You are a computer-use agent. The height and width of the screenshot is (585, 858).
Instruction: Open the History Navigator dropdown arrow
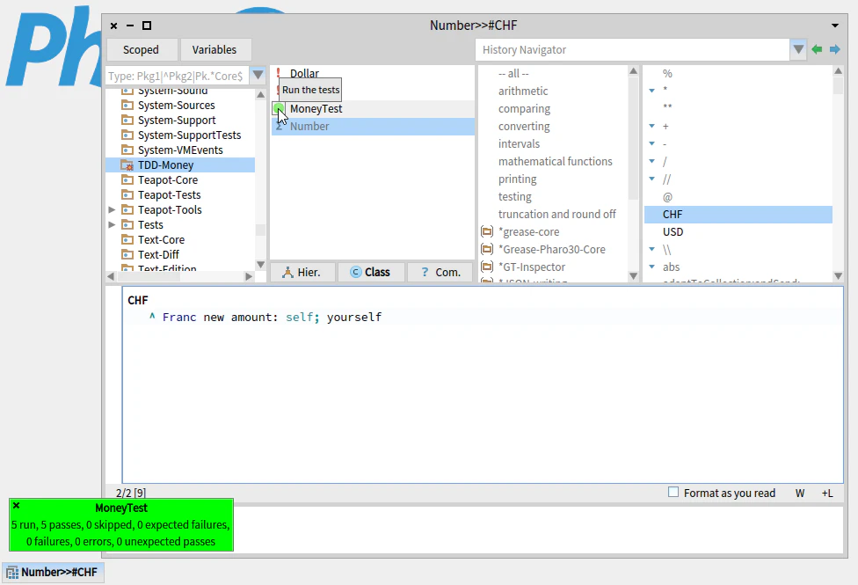click(x=798, y=50)
